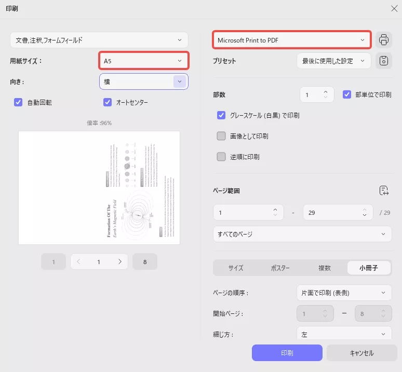The height and width of the screenshot is (372, 402).
Task: Open プリセット 最後に使用した設定 dropdown
Action: pyautogui.click(x=333, y=61)
